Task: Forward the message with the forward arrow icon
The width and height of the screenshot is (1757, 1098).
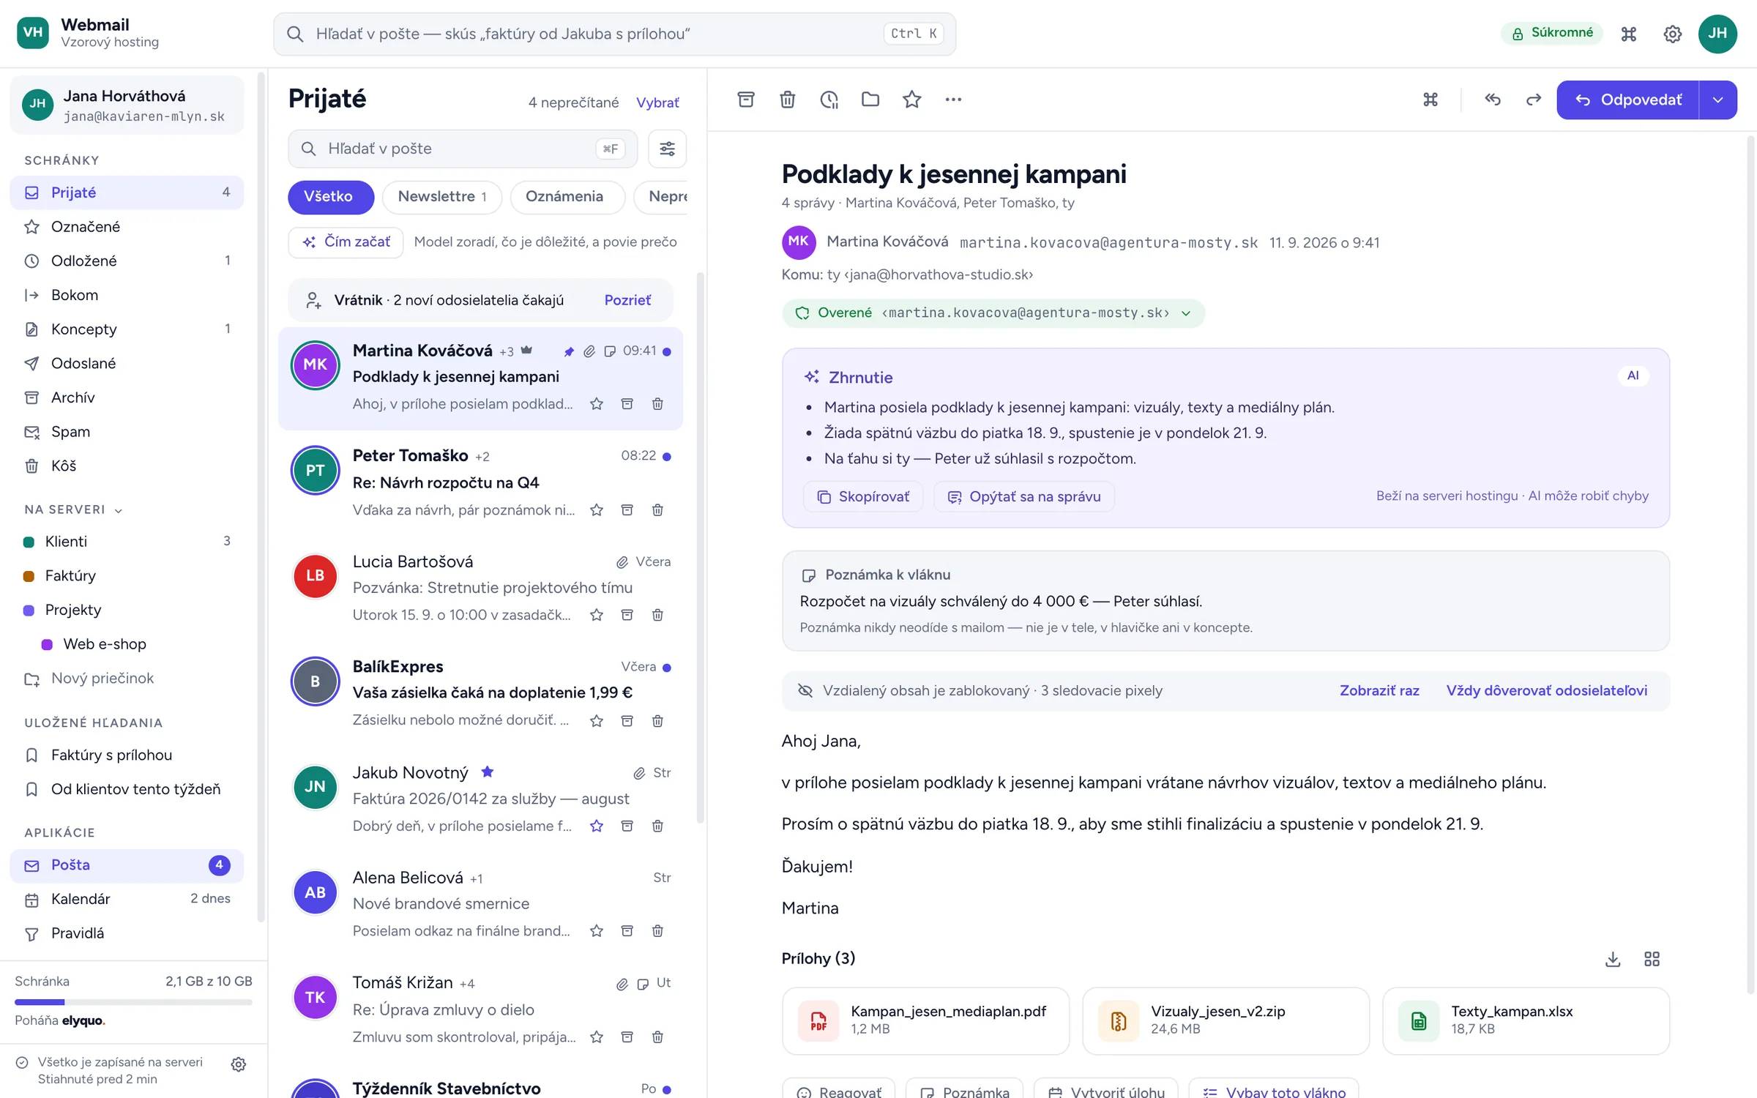Action: click(1533, 100)
